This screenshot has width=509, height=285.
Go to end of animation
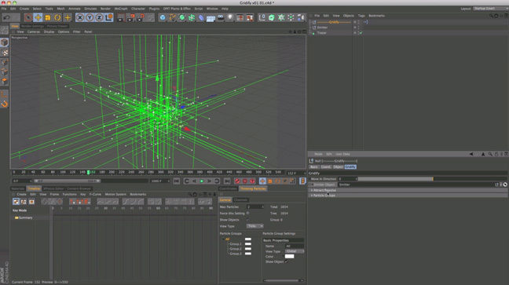click(x=227, y=181)
